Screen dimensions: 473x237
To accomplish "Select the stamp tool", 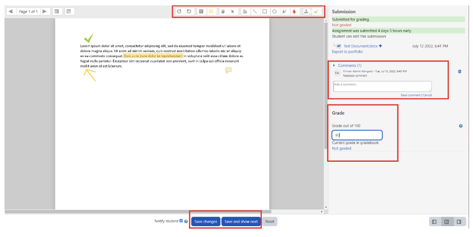I will point(307,11).
